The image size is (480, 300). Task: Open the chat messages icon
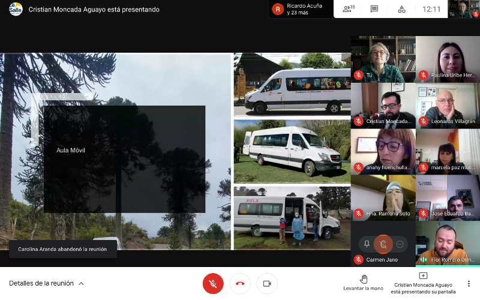(x=374, y=9)
